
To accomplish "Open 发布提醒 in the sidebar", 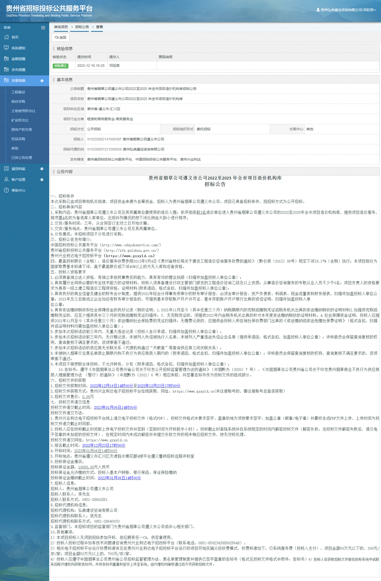I will tap(18, 70).
